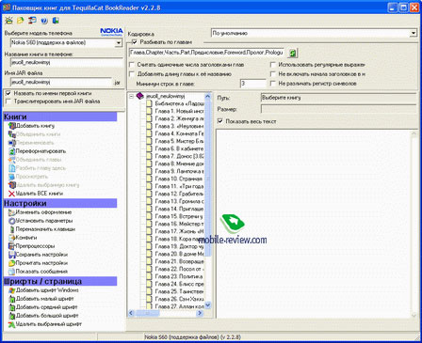The image size is (422, 343).
Task: Click the icon beside Конфиги
Action: click(x=12, y=238)
